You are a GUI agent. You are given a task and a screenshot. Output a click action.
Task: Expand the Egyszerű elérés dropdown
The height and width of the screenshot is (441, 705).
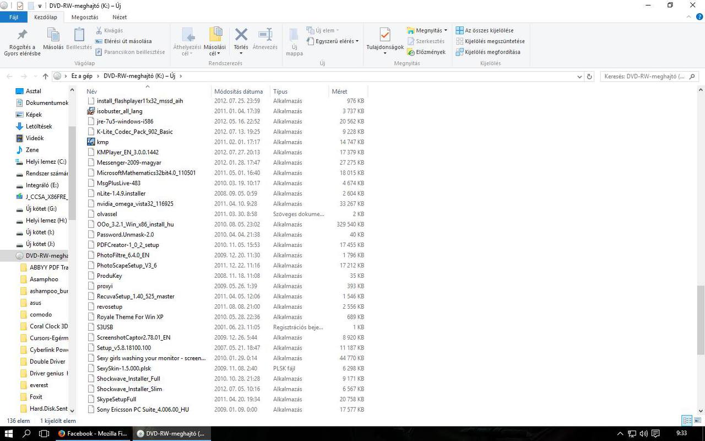357,41
